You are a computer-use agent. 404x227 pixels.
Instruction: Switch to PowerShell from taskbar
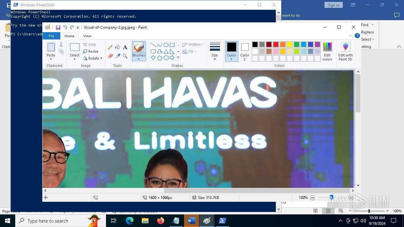point(222,221)
